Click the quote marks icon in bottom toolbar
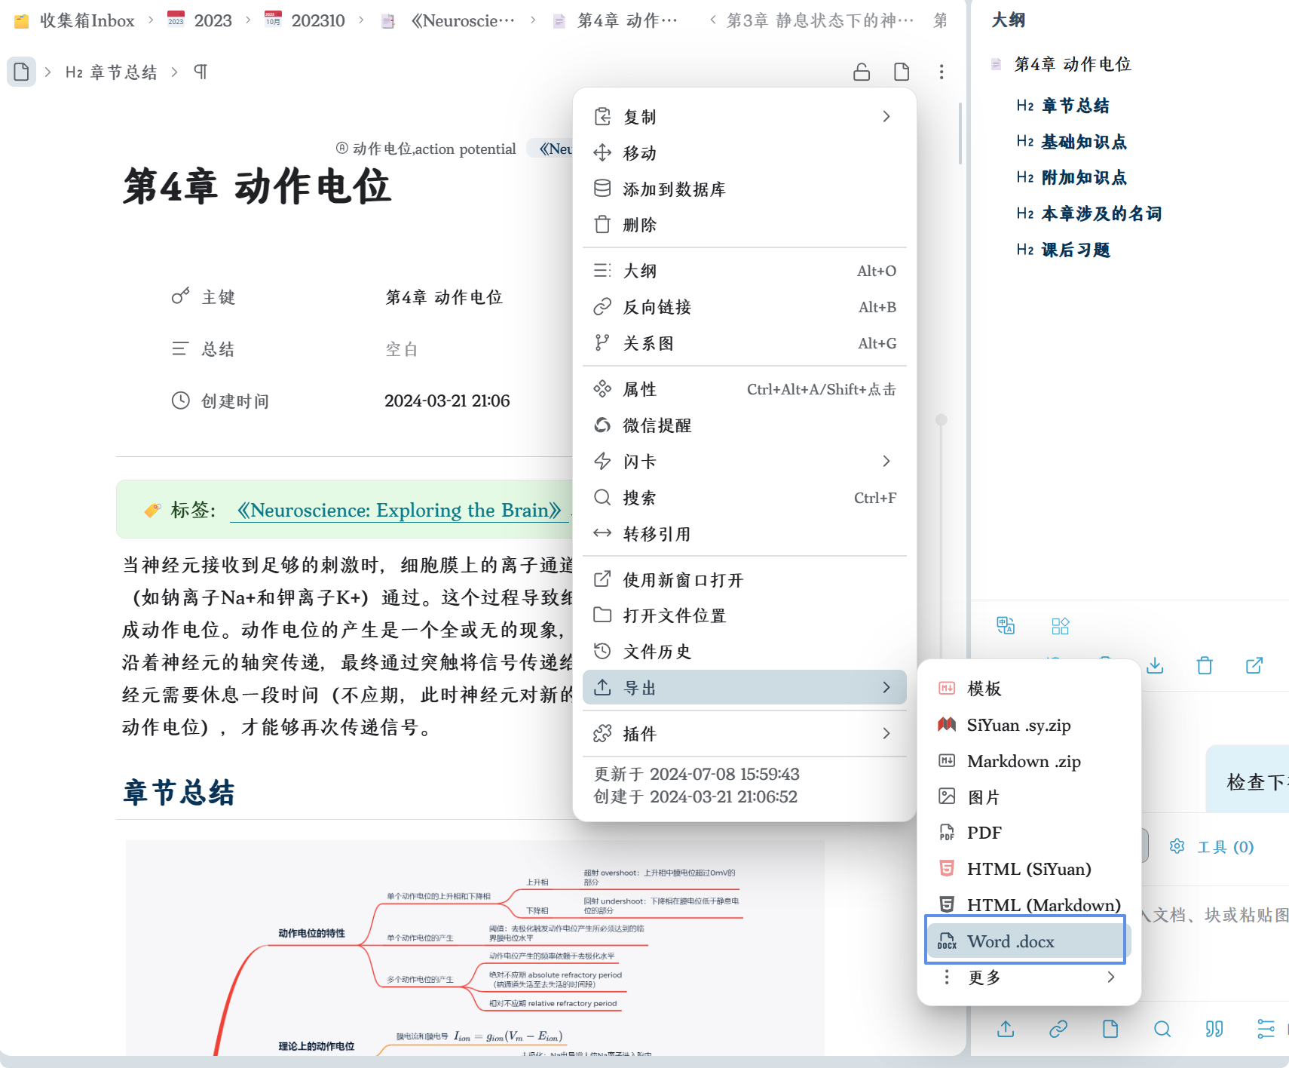 pyautogui.click(x=1214, y=1029)
